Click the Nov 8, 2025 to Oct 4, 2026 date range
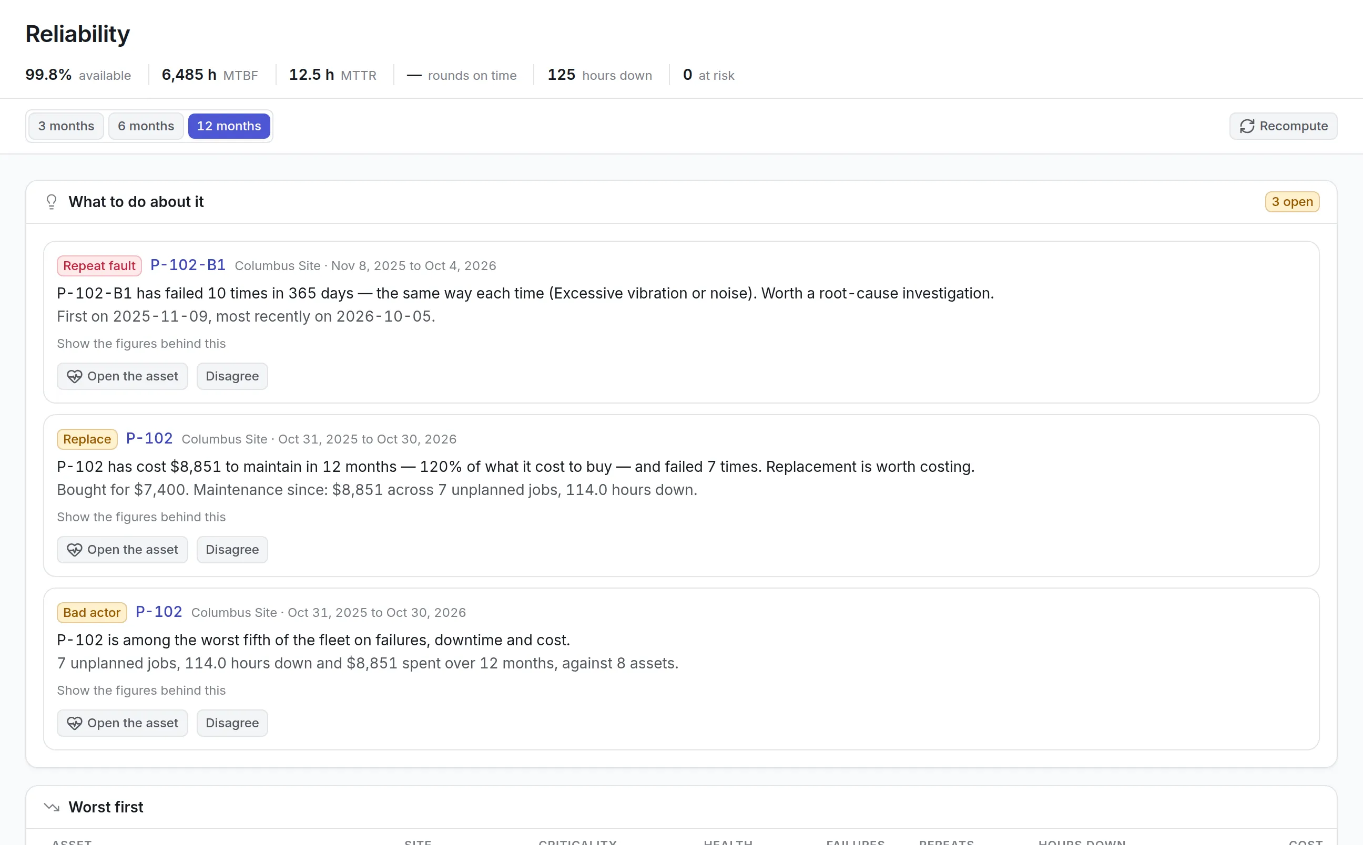1363x845 pixels. (414, 265)
